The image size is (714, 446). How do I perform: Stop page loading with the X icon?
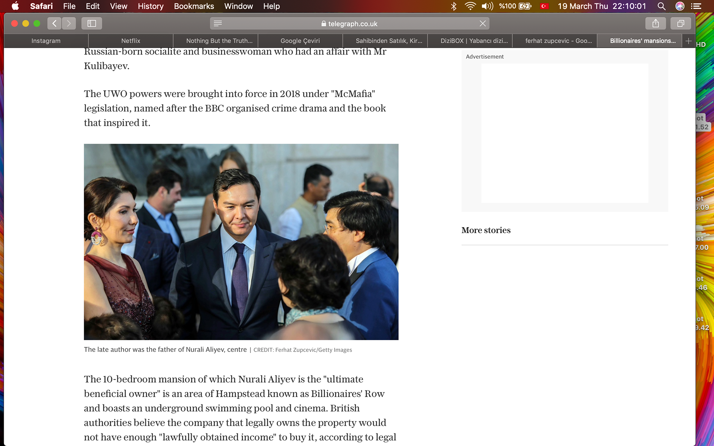[x=483, y=23]
